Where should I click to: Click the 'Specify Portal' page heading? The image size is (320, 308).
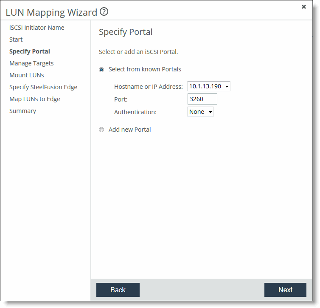tap(126, 32)
